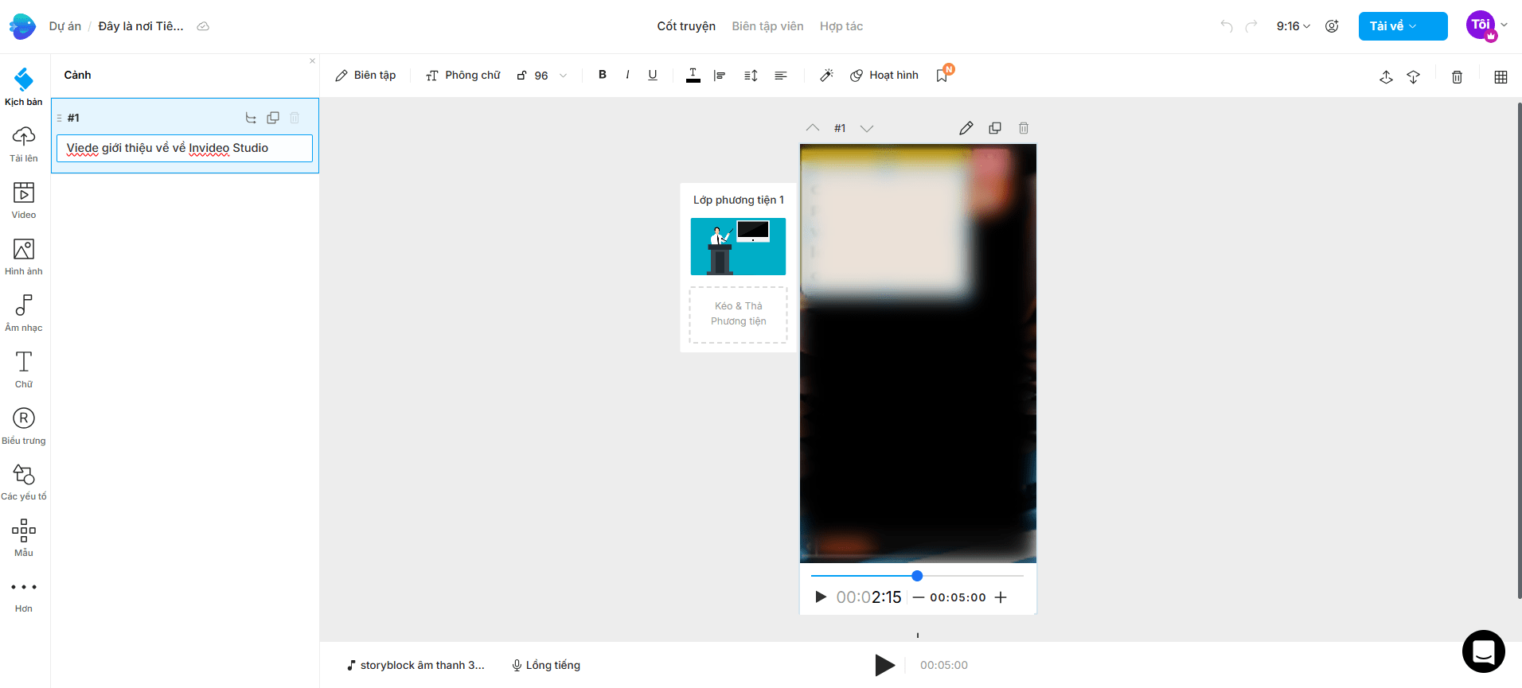Screen dimensions: 1522x688
Task: Open the Hình ảnh images panel
Action: tap(24, 257)
